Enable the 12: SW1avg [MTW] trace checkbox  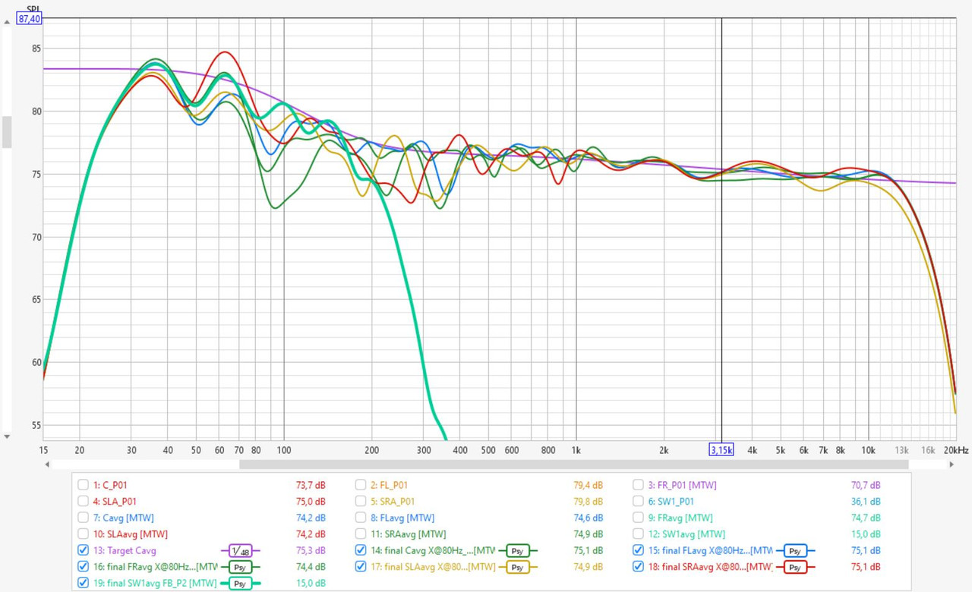point(639,534)
